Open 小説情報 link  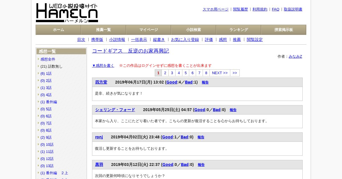117,39
